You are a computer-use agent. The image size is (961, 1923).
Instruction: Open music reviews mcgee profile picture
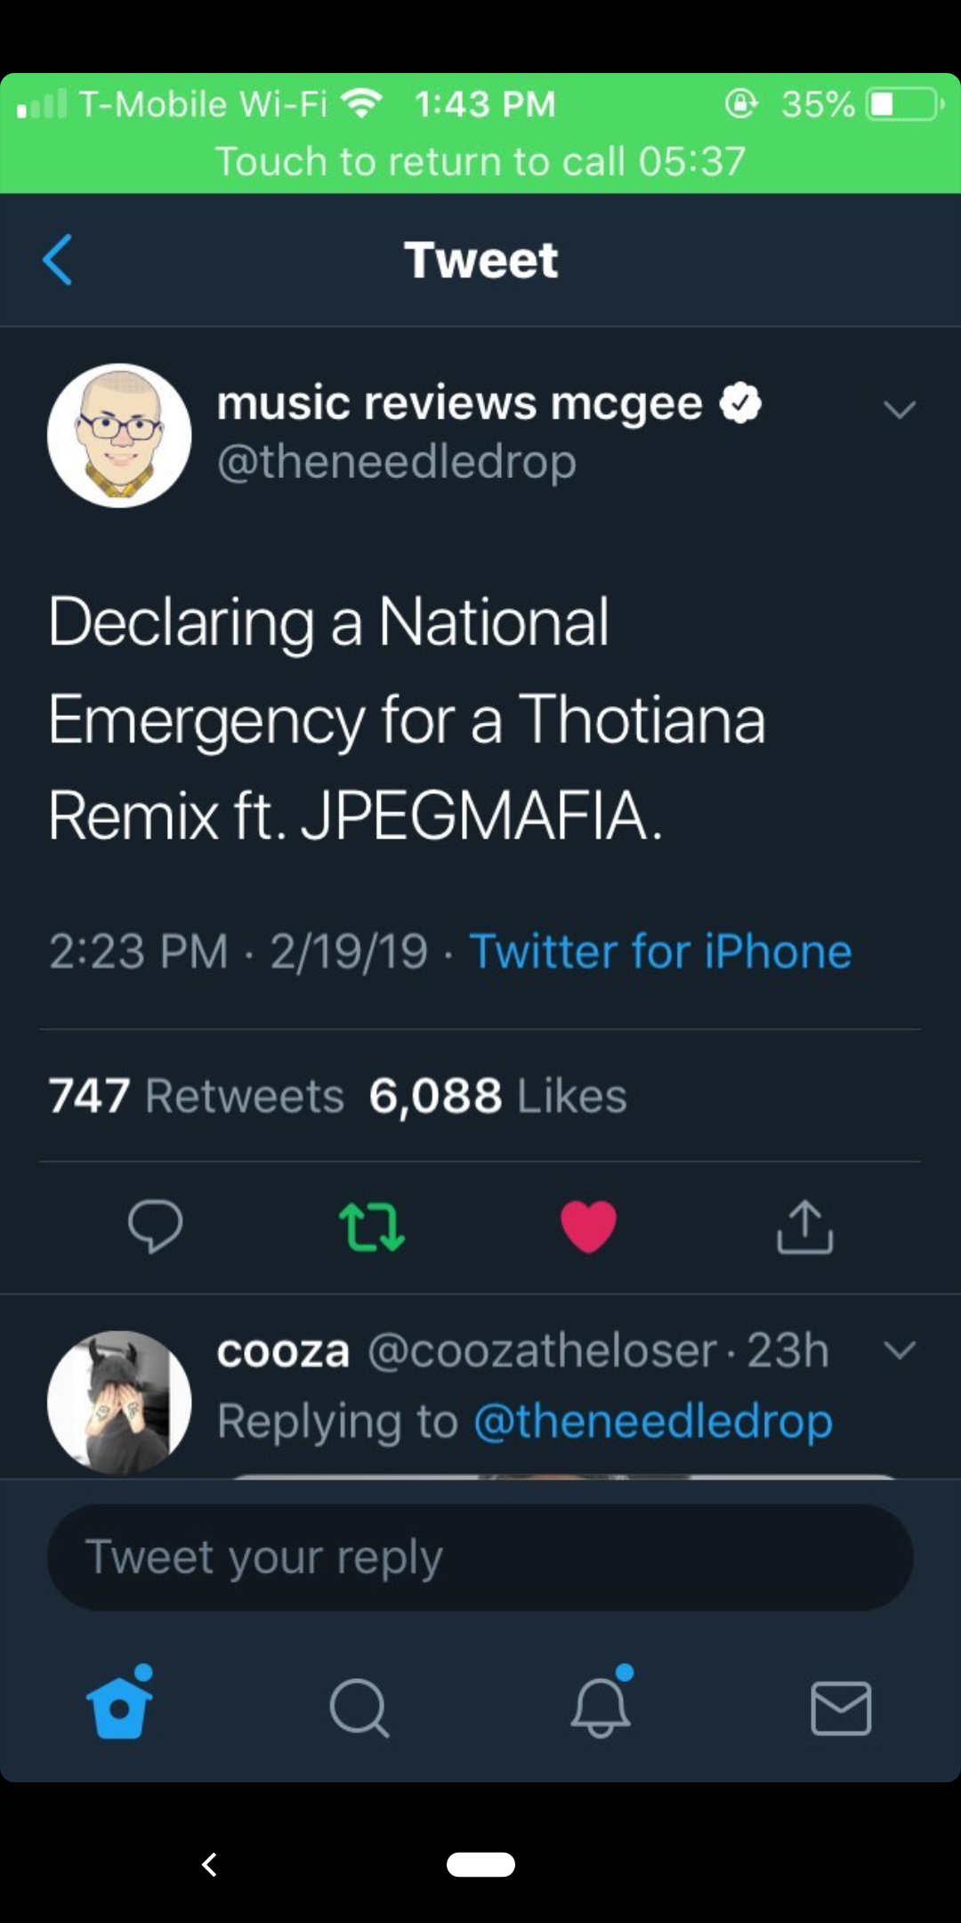coord(119,435)
